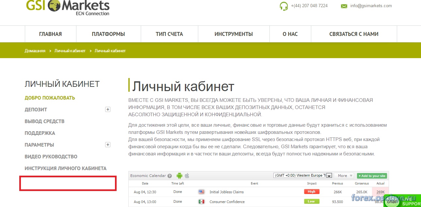Click the Initial Jobless Claims event
421x207 pixels.
pyautogui.click(x=227, y=192)
